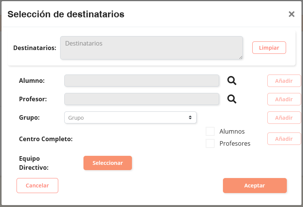Focus the Profesor input field
The image size is (303, 207).
(x=141, y=99)
